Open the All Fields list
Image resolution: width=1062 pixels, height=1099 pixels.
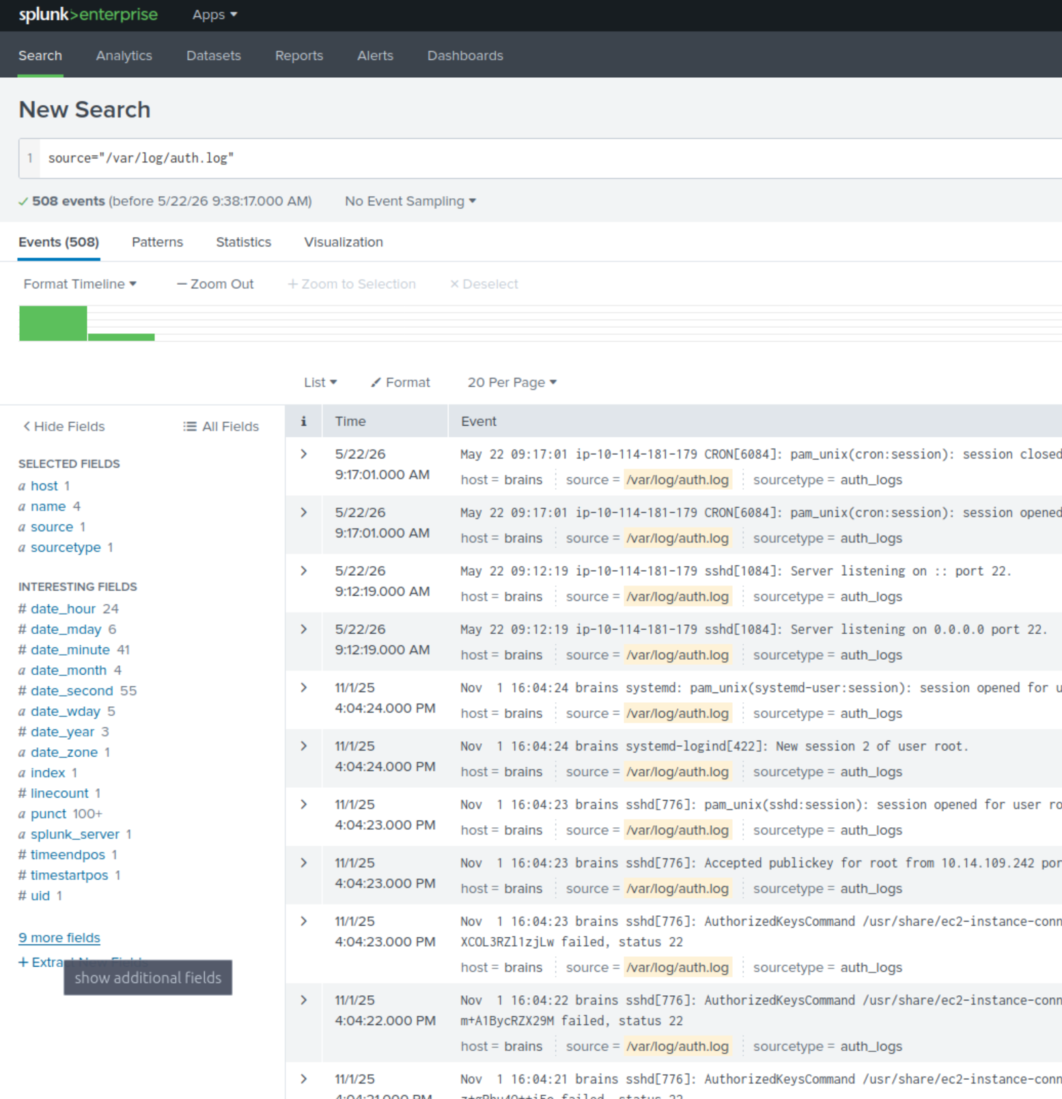[221, 426]
